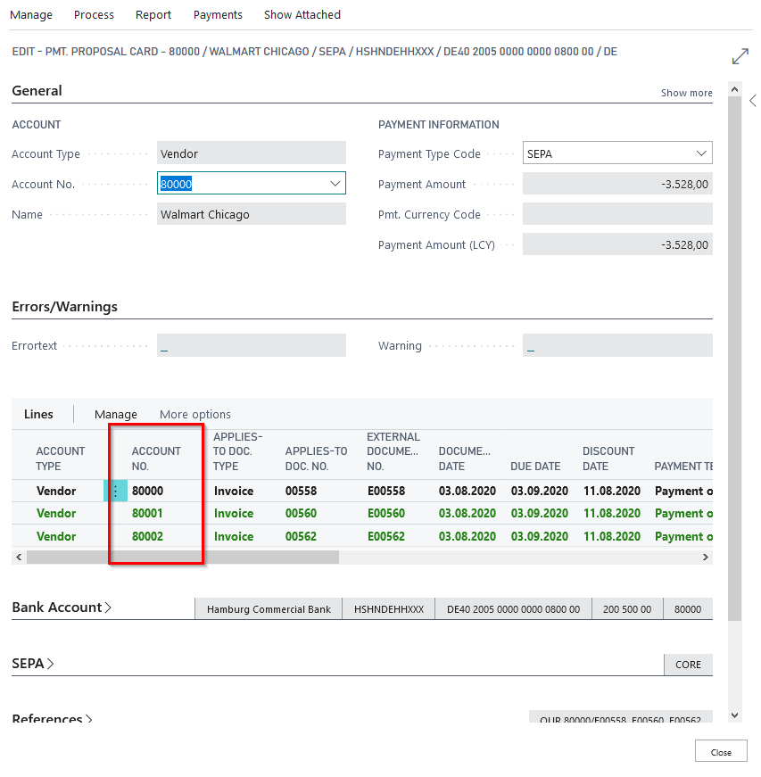
Task: Switch to the Lines tab
Action: (39, 414)
